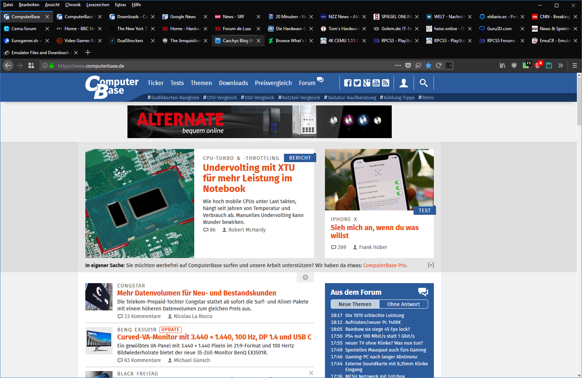This screenshot has width=582, height=378.
Task: Open ComputerBase Facebook page icon
Action: (347, 83)
